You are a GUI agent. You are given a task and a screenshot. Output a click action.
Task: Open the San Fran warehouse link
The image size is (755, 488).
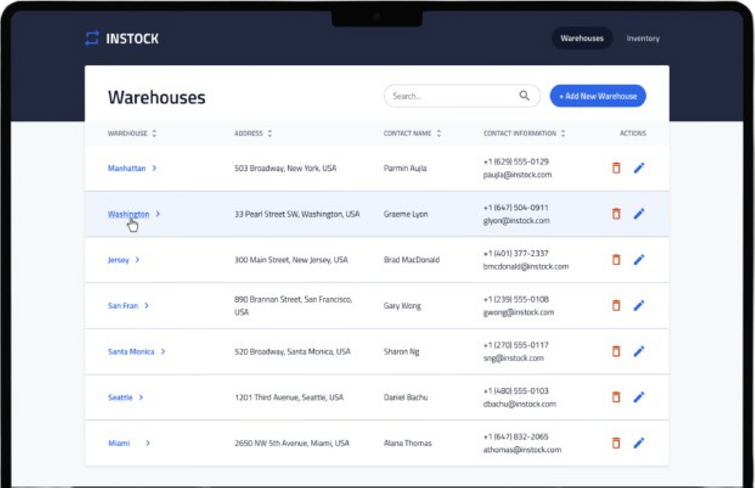tap(123, 305)
